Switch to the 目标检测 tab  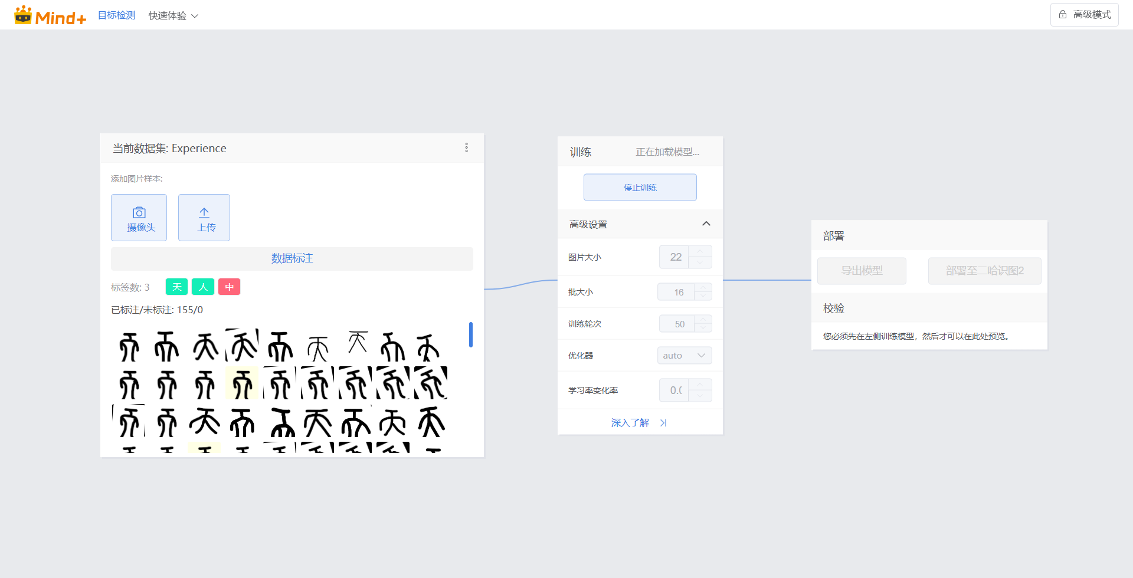click(116, 15)
